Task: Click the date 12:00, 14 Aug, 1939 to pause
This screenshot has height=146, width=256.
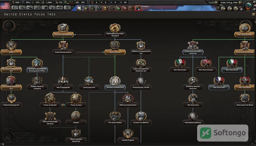Action: (x=228, y=3)
